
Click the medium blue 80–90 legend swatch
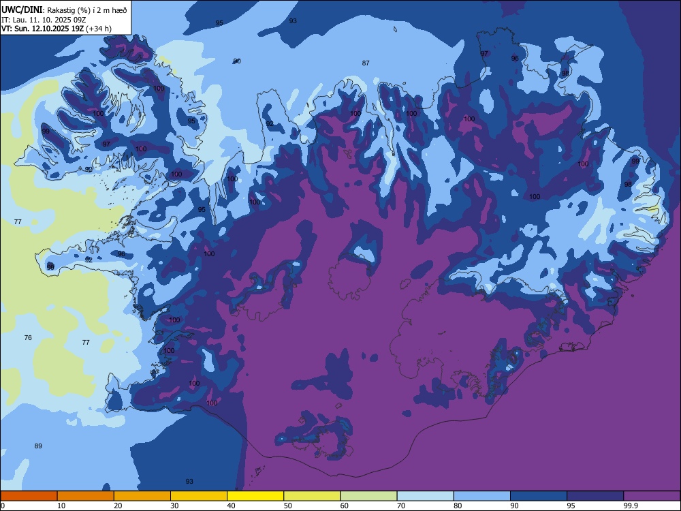(x=482, y=496)
